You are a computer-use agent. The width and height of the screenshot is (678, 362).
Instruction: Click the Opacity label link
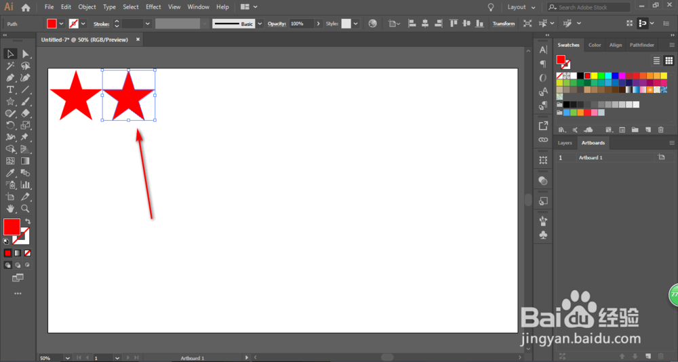click(x=277, y=24)
